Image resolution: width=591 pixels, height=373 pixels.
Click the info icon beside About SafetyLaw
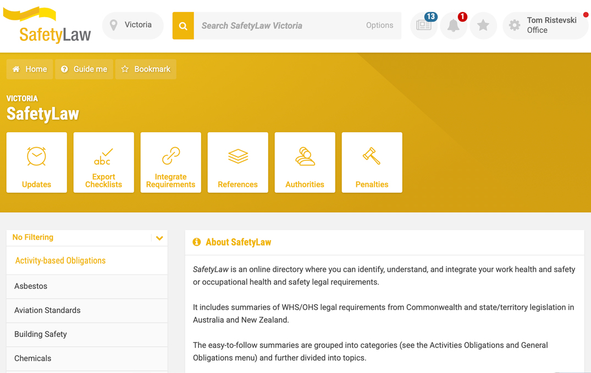[x=197, y=242]
